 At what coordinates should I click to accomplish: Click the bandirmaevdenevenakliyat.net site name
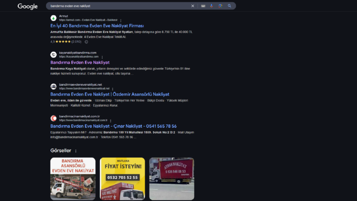[x=81, y=85]
